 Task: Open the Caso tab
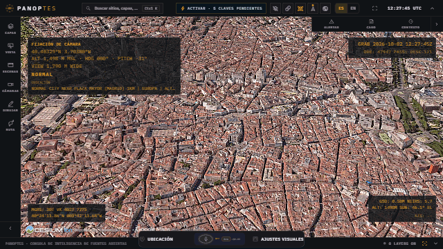click(371, 24)
